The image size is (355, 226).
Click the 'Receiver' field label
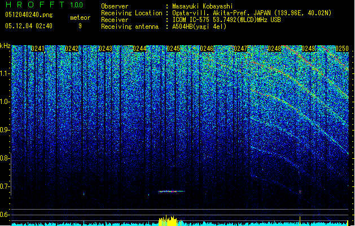pos(115,20)
